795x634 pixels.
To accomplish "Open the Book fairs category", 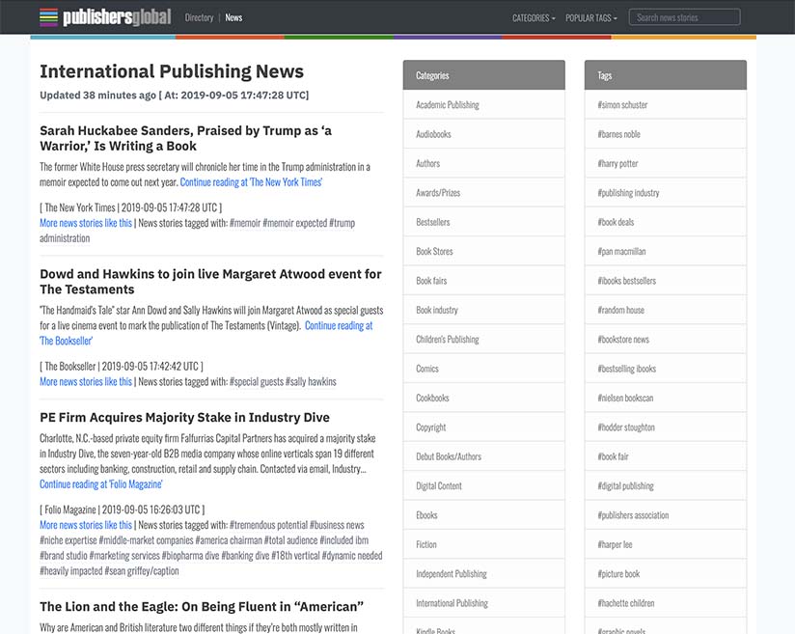I will pyautogui.click(x=483, y=281).
